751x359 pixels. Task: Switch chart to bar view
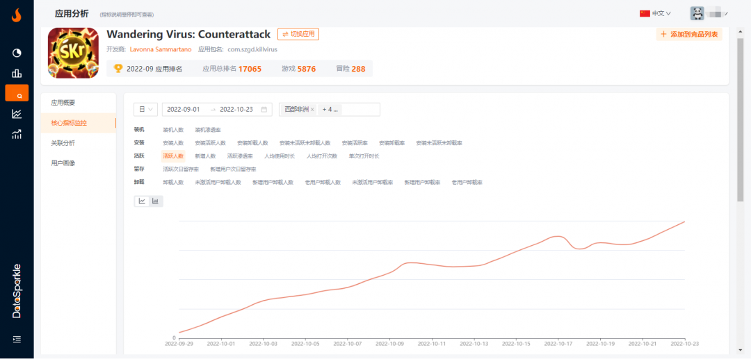(156, 201)
